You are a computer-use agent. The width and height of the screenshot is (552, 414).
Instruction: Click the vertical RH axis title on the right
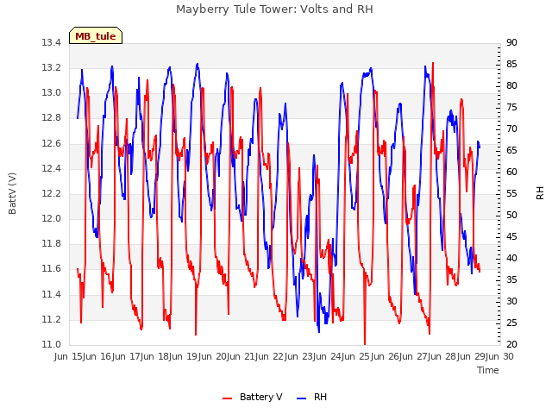coord(540,193)
